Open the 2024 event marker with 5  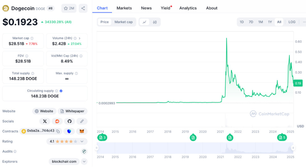point(282,137)
